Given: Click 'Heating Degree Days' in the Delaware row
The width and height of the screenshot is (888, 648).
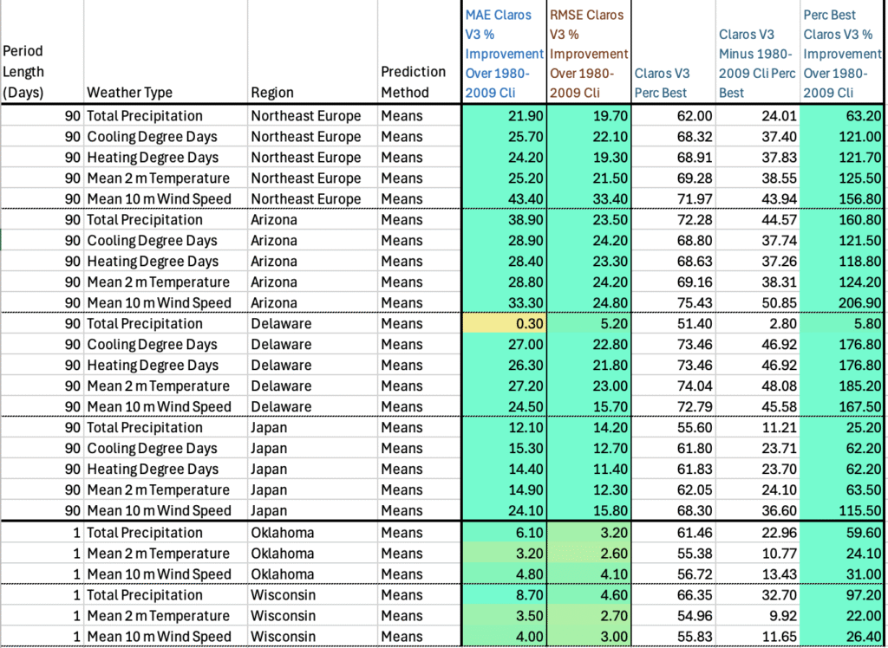Looking at the screenshot, I should click(x=153, y=365).
